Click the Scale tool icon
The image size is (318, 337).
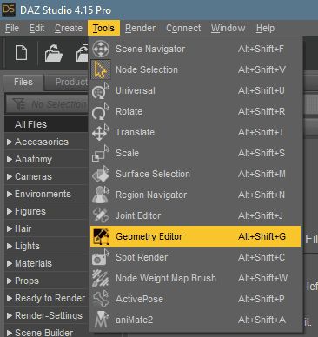click(101, 153)
